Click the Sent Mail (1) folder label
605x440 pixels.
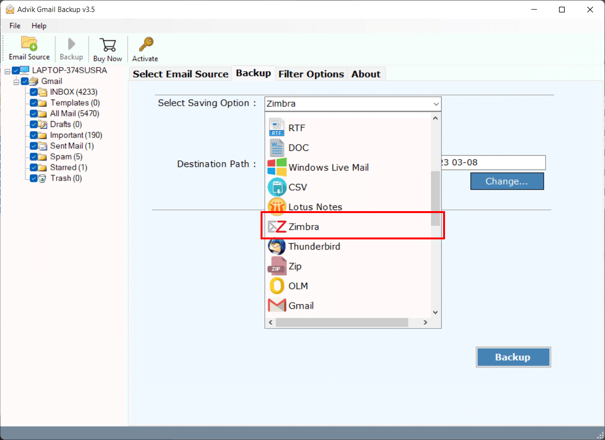coord(72,146)
